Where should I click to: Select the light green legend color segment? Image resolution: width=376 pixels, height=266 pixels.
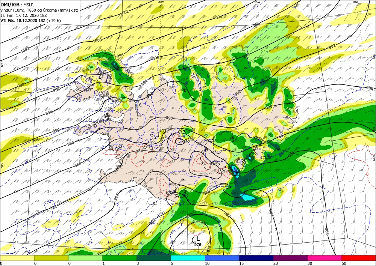(85, 258)
